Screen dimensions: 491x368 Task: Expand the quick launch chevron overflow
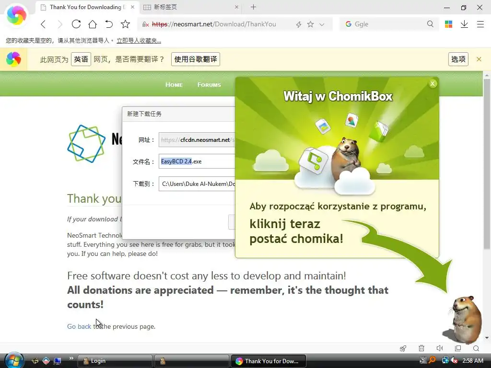tap(71, 358)
